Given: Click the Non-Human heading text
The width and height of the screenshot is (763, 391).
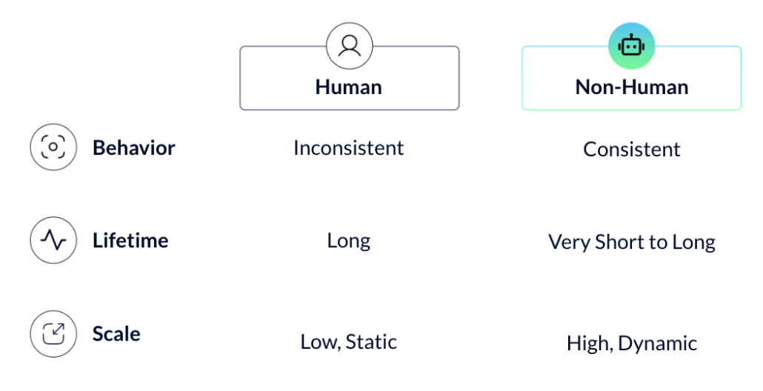Looking at the screenshot, I should click(x=632, y=87).
